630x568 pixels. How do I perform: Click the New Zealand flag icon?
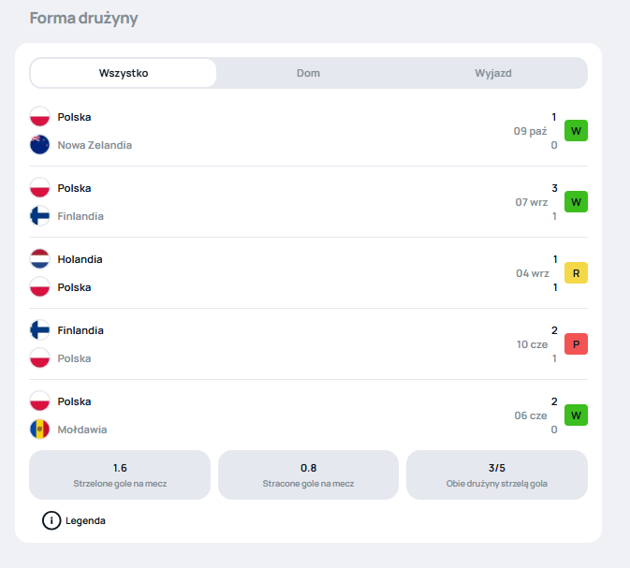[39, 145]
